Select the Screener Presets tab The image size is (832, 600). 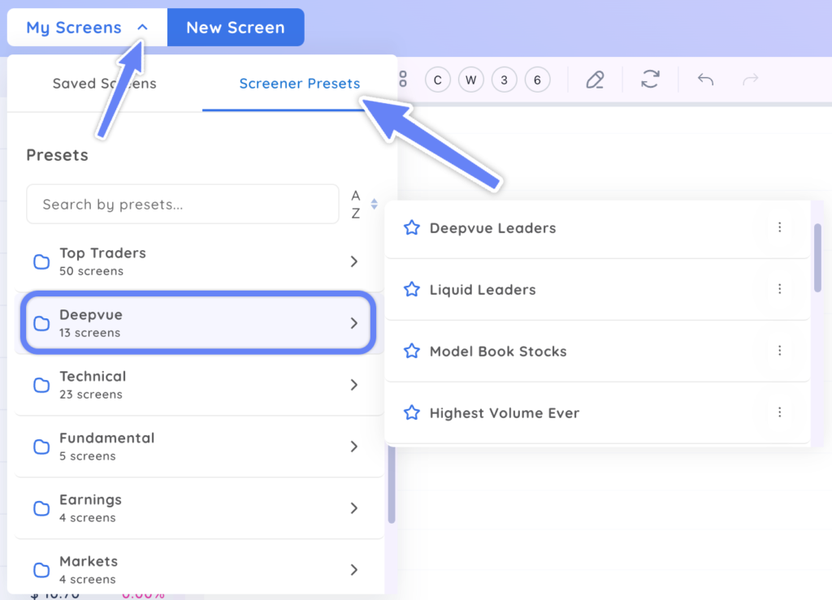[299, 84]
